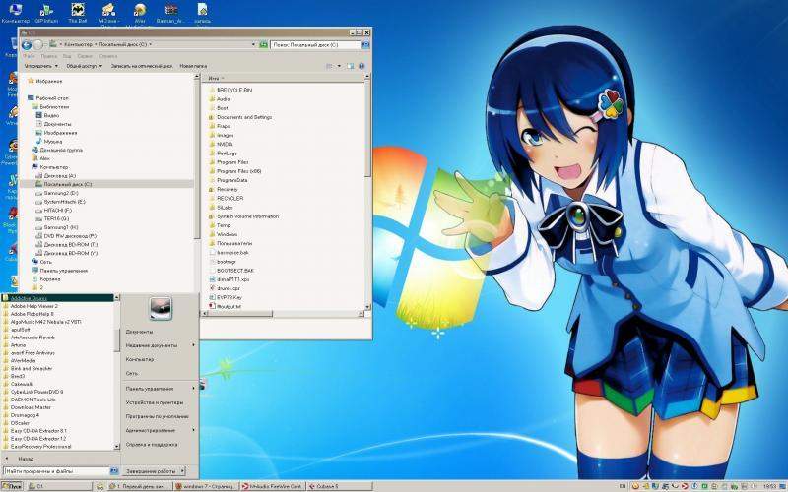Viewport: 788px width, 492px height.
Task: Open the Program Files folder
Action: coord(232,161)
